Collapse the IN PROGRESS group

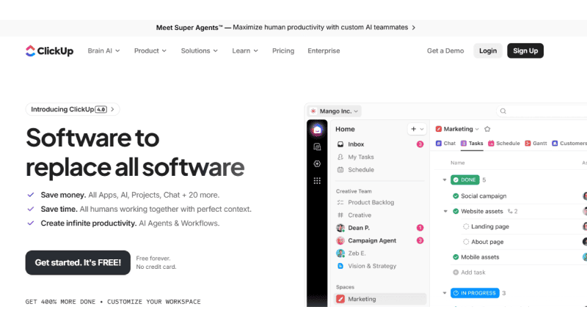pos(445,293)
